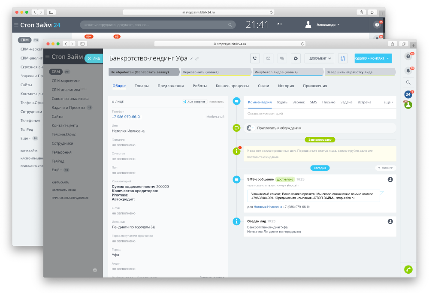
Task: Open Сквозная аналитика in front left menu
Action: (70, 99)
